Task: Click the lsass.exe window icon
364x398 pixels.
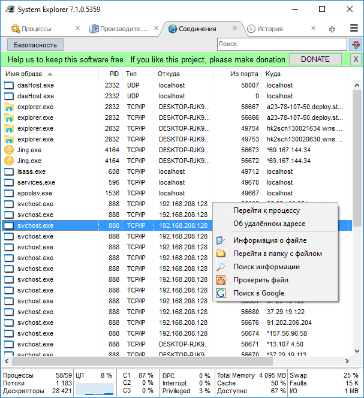Action: [x=9, y=171]
